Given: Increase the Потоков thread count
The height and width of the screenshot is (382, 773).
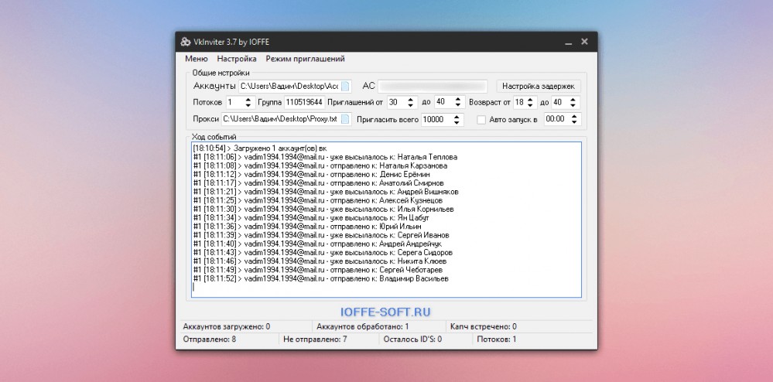Looking at the screenshot, I should point(248,100).
